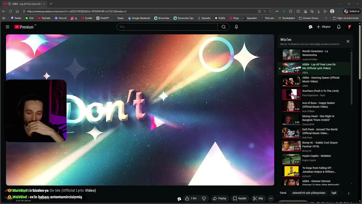Close the Mix'im playlist panel
362x204 pixels.
[348, 41]
